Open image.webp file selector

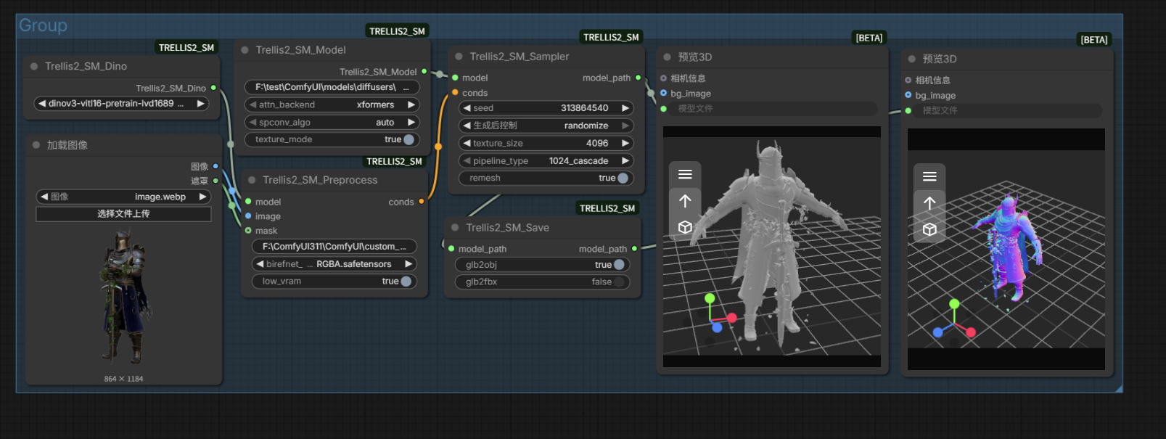pyautogui.click(x=123, y=197)
